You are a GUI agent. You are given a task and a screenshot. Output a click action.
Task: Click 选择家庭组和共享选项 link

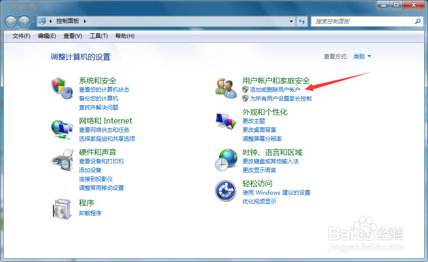(x=107, y=139)
